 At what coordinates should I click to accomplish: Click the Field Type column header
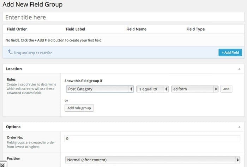click(x=195, y=29)
